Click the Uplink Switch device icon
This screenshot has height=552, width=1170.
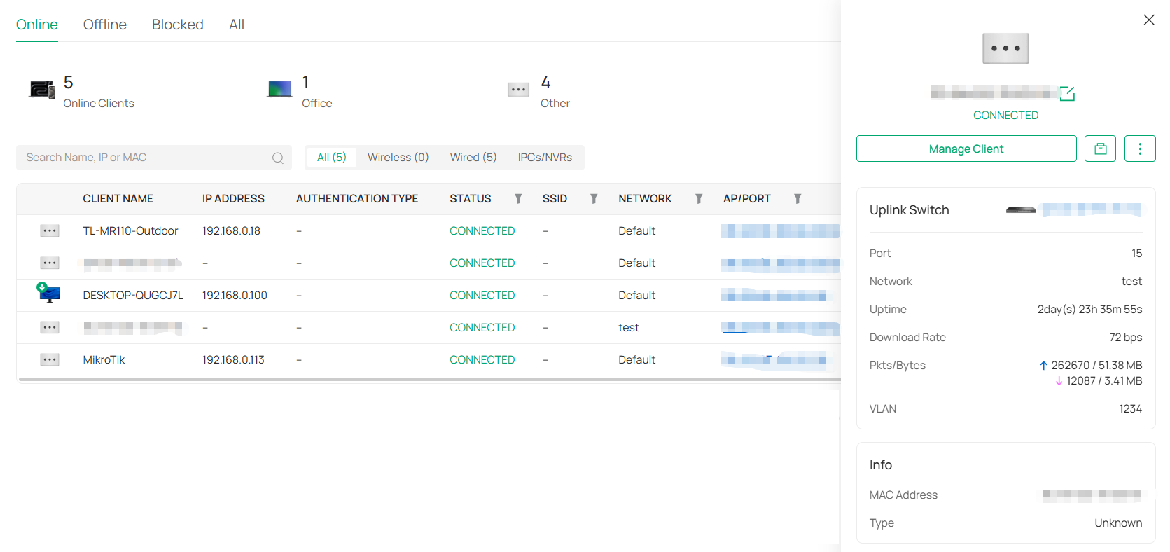coord(1020,210)
